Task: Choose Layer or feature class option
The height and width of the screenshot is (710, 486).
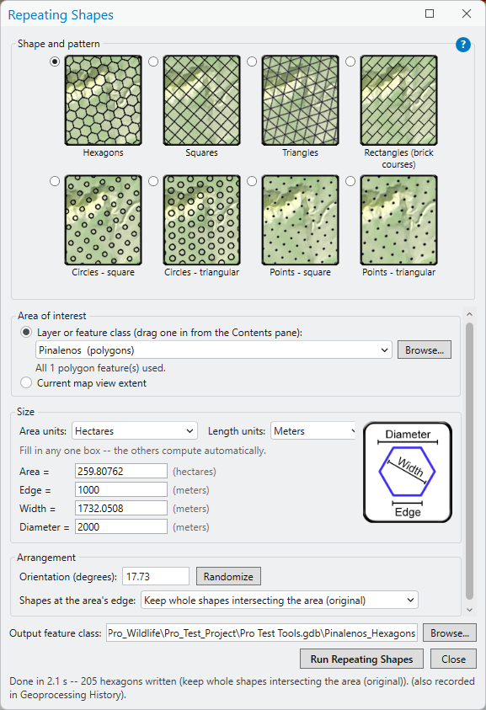Action: point(26,333)
